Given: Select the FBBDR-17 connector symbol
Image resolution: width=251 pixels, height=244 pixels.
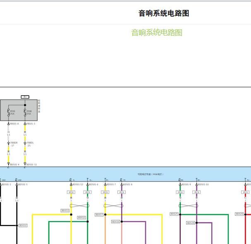Looking at the screenshot, I should (8, 144).
